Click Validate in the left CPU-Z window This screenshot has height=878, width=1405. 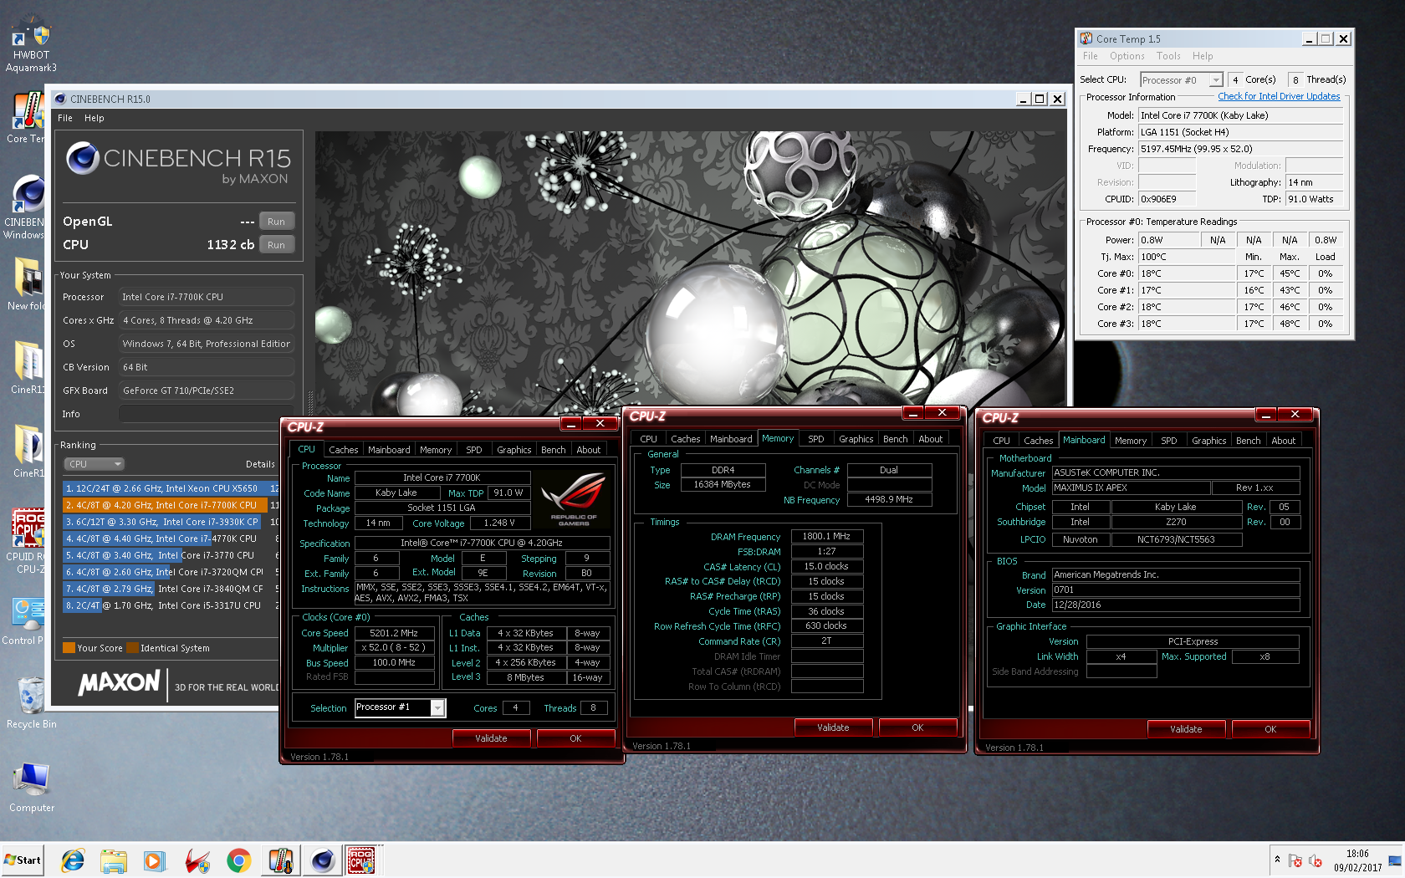491,738
